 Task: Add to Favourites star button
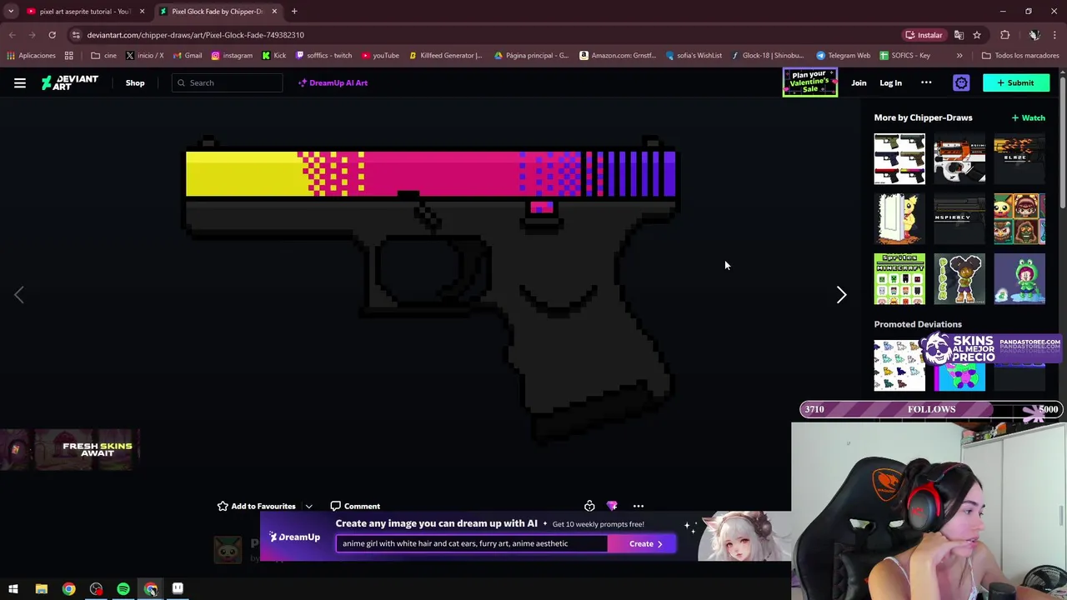pos(256,506)
